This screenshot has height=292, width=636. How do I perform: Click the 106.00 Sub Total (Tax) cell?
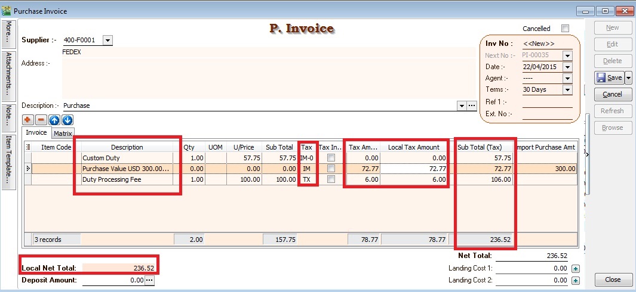click(480, 179)
